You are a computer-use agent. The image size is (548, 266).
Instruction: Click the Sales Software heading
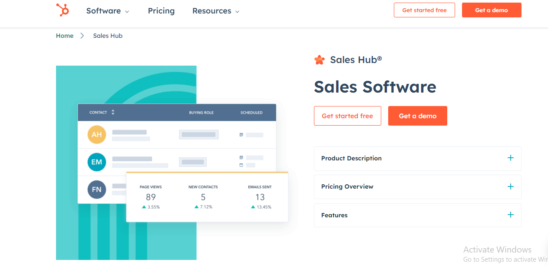pos(375,87)
